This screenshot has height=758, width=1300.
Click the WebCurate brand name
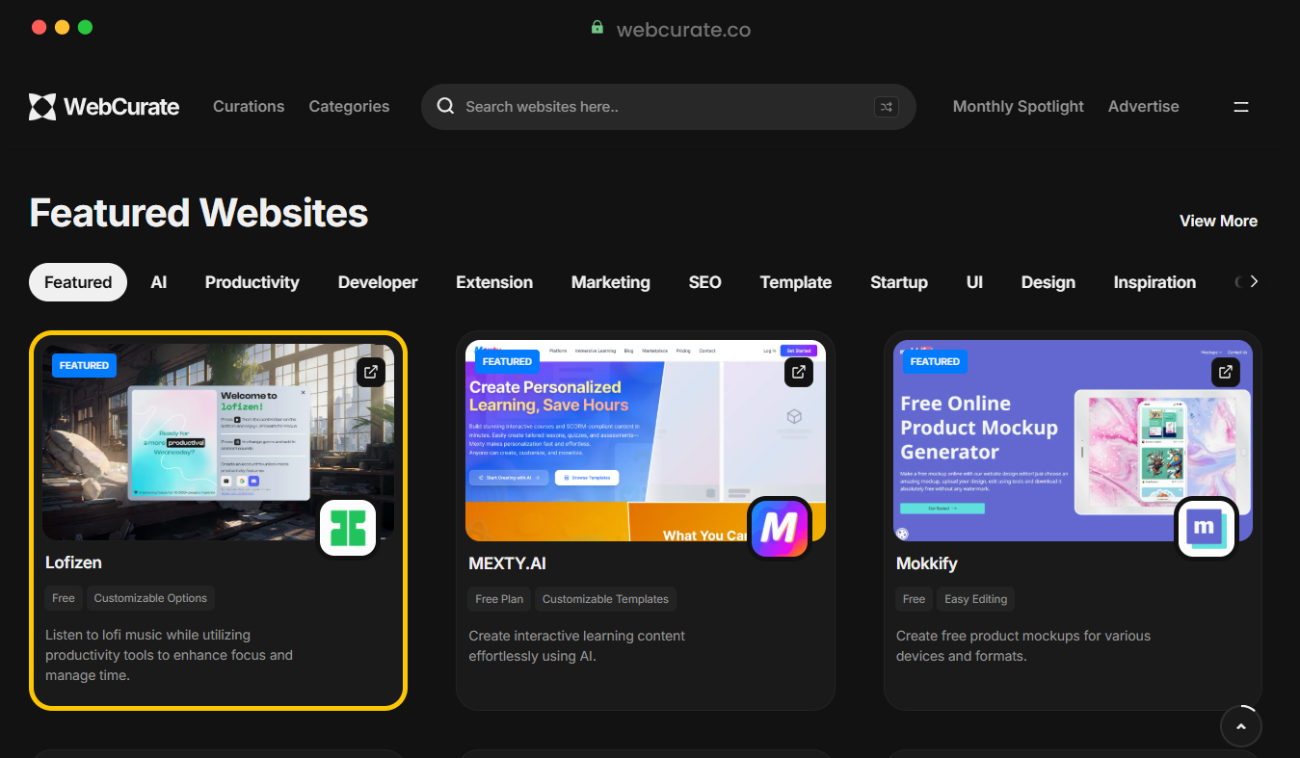pos(121,107)
